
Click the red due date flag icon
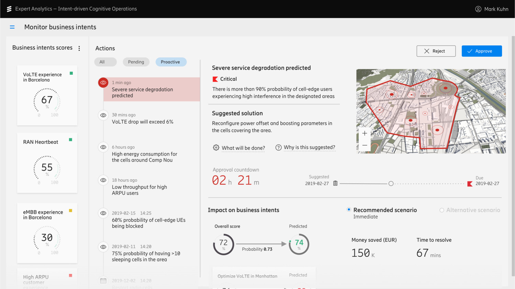click(470, 184)
